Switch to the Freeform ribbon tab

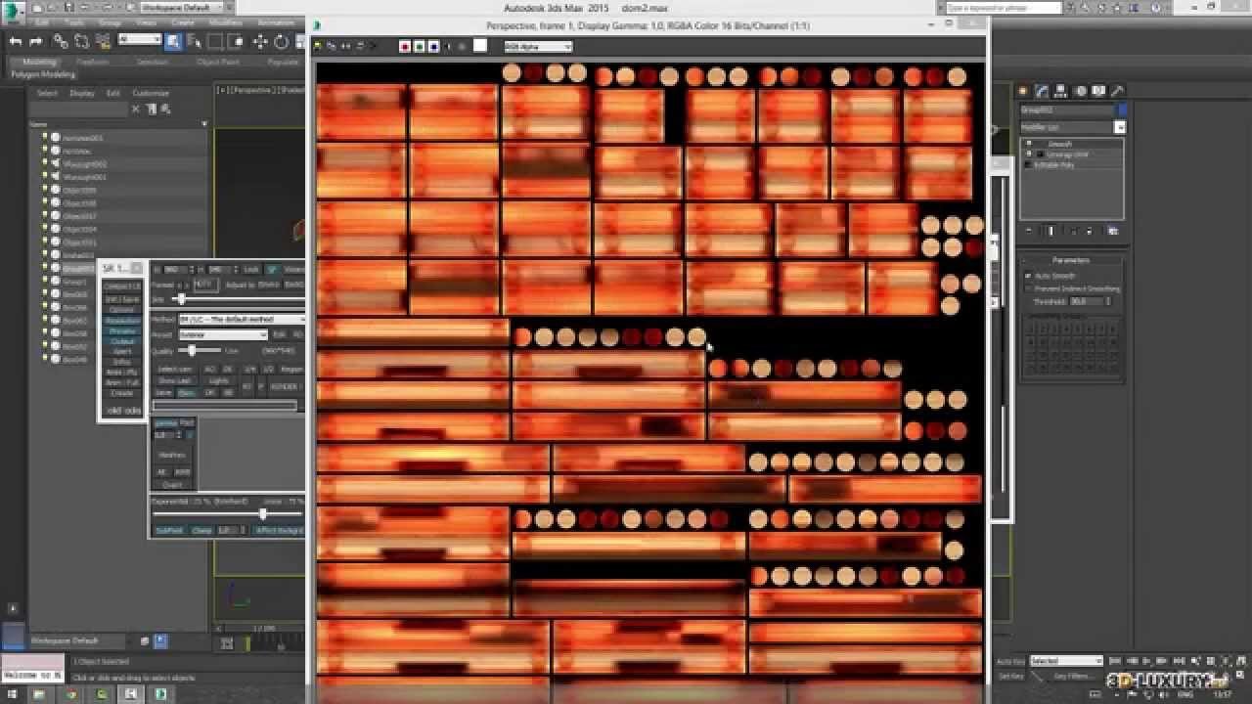point(93,62)
